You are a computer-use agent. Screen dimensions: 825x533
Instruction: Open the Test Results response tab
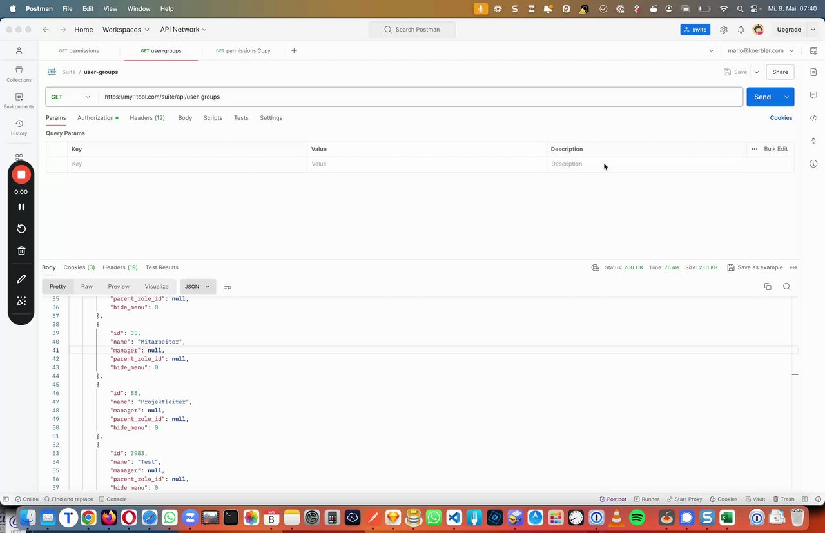coord(162,267)
